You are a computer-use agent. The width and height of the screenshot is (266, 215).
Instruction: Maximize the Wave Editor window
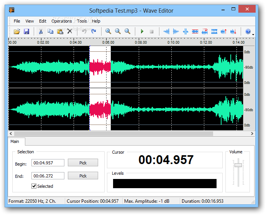(233, 9)
